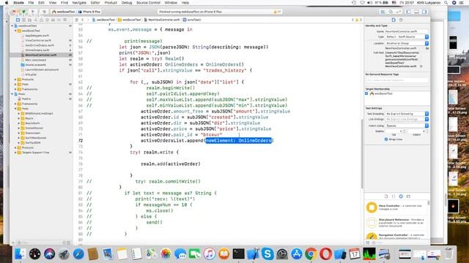Select the File inspector icon

click(x=394, y=20)
